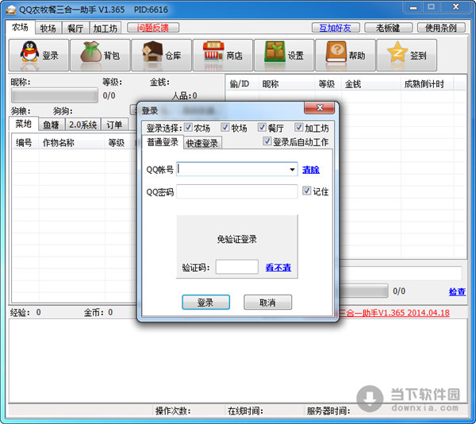This screenshot has width=476, height=424.
Task: Click the app icon in title bar
Action: 10,10
